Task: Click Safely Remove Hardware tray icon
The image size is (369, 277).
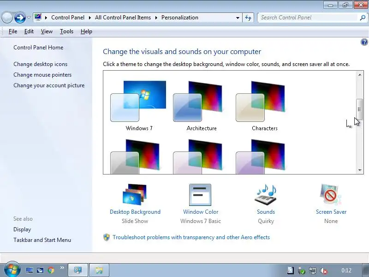Action: [302, 271]
